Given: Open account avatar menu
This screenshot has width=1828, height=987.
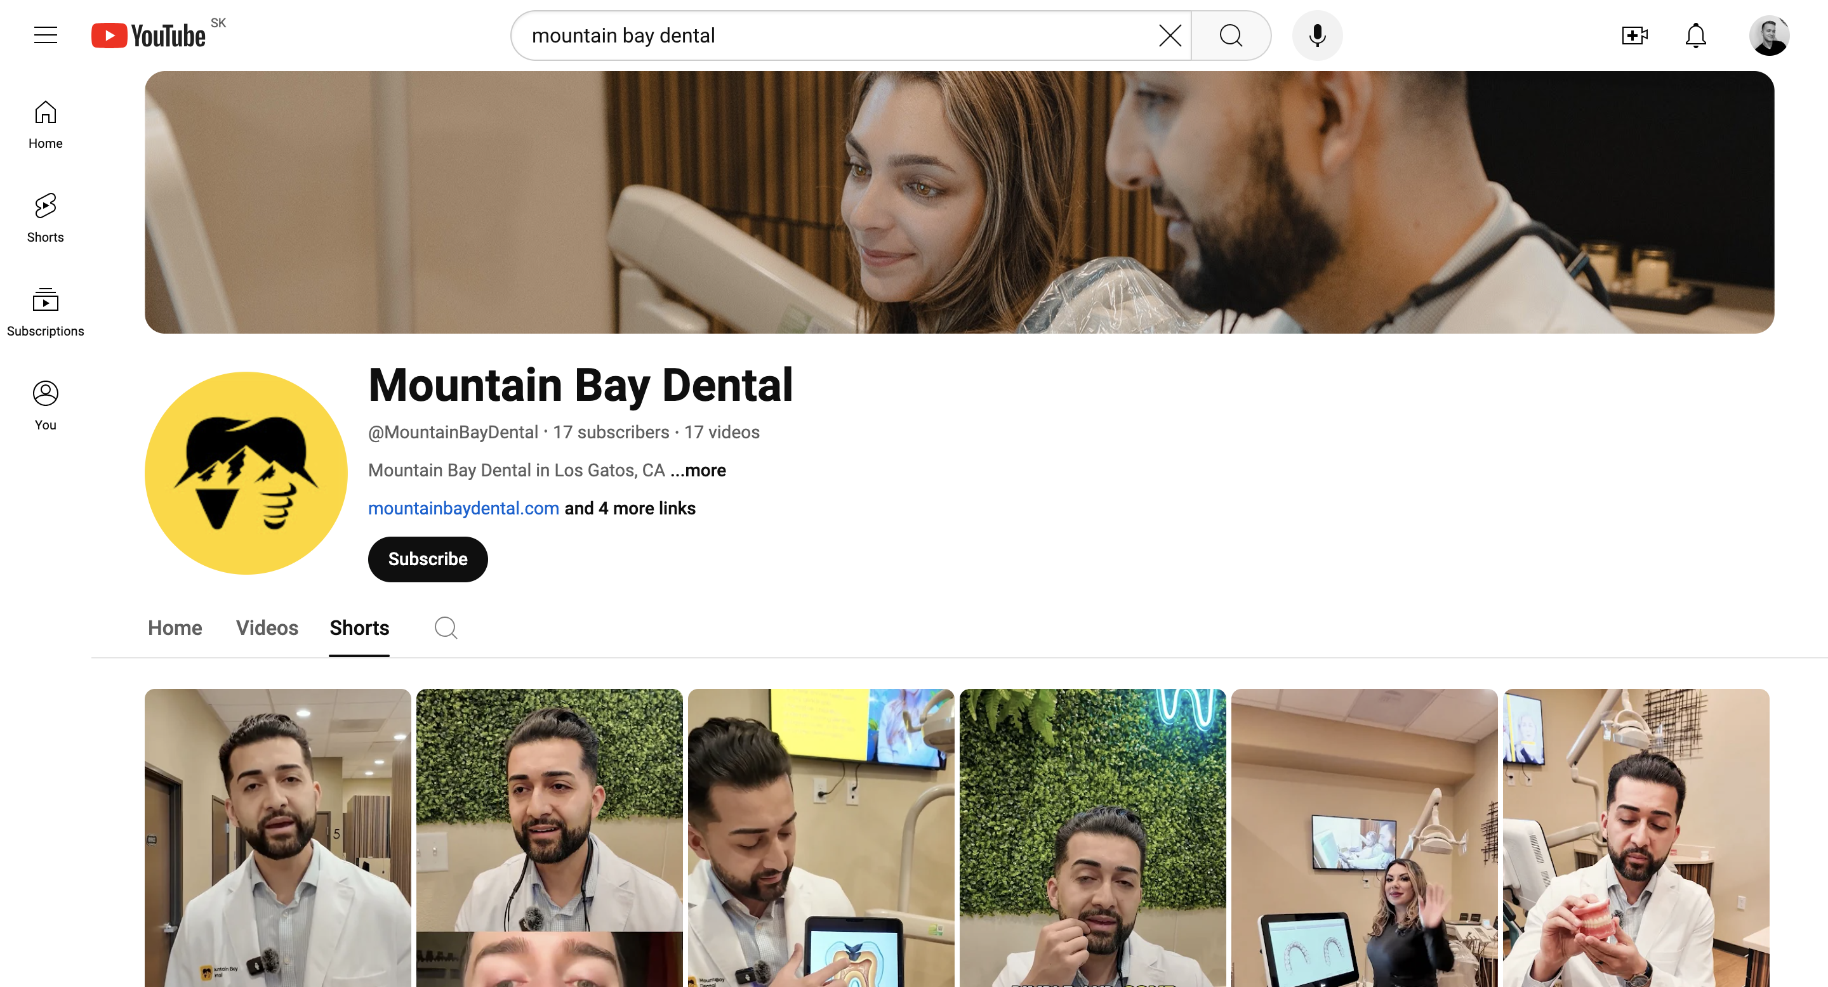Looking at the screenshot, I should 1768,35.
